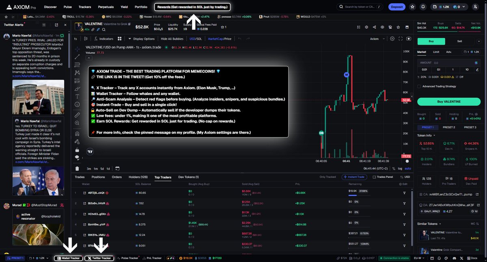Viewport: 487px width, 262px height.
Task: Go to the Perpetuals page
Action: click(x=106, y=7)
